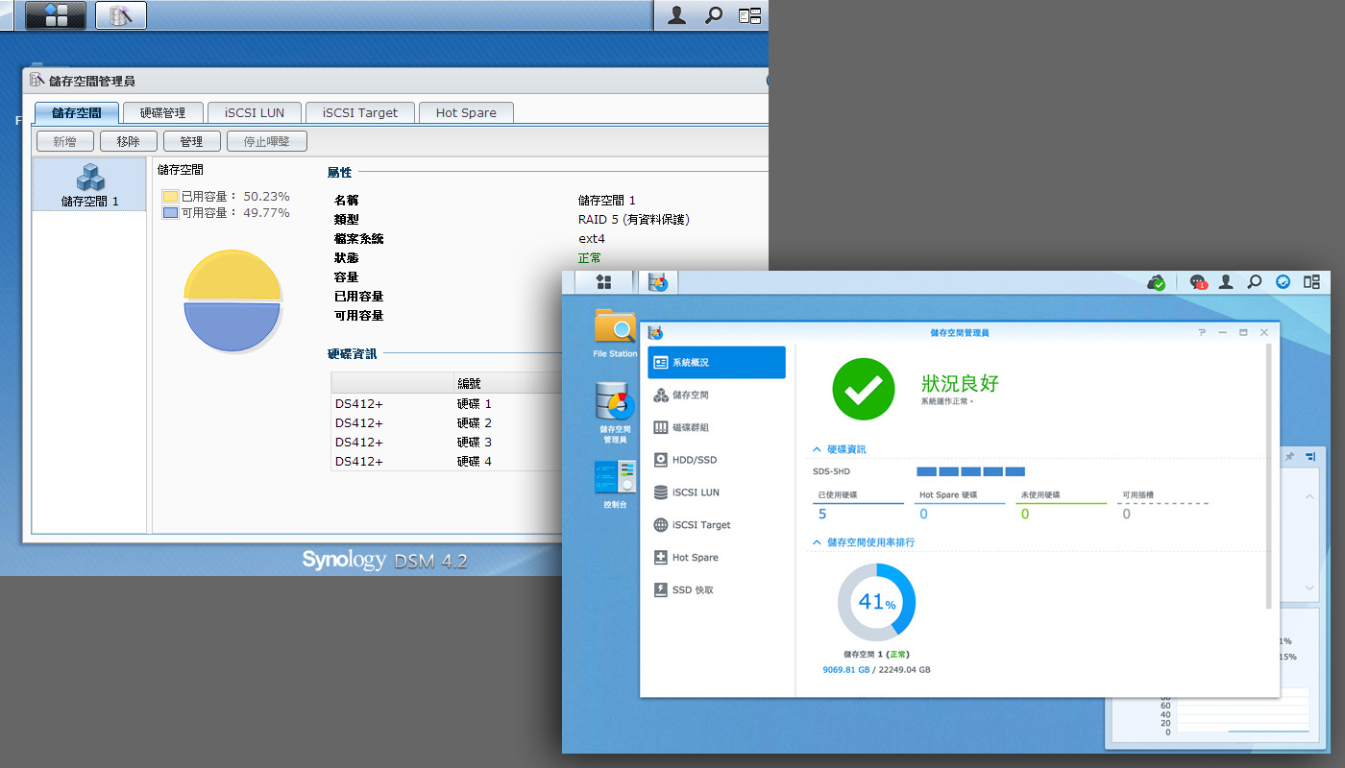
Task: Click the used/free capacity pie chart
Action: click(x=232, y=300)
